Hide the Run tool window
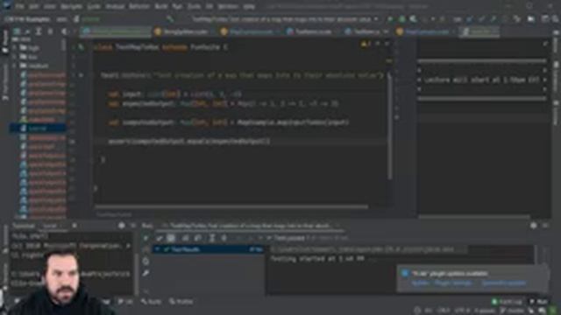Viewport: 561px width, 315px height. (x=545, y=226)
